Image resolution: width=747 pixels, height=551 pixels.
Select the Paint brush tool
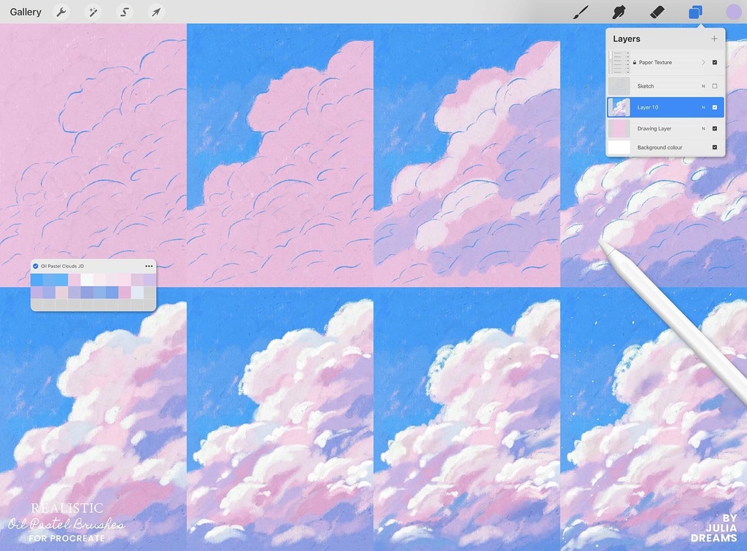[580, 12]
